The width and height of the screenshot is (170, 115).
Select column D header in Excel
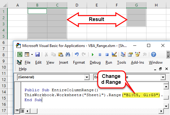[x=77, y=5]
